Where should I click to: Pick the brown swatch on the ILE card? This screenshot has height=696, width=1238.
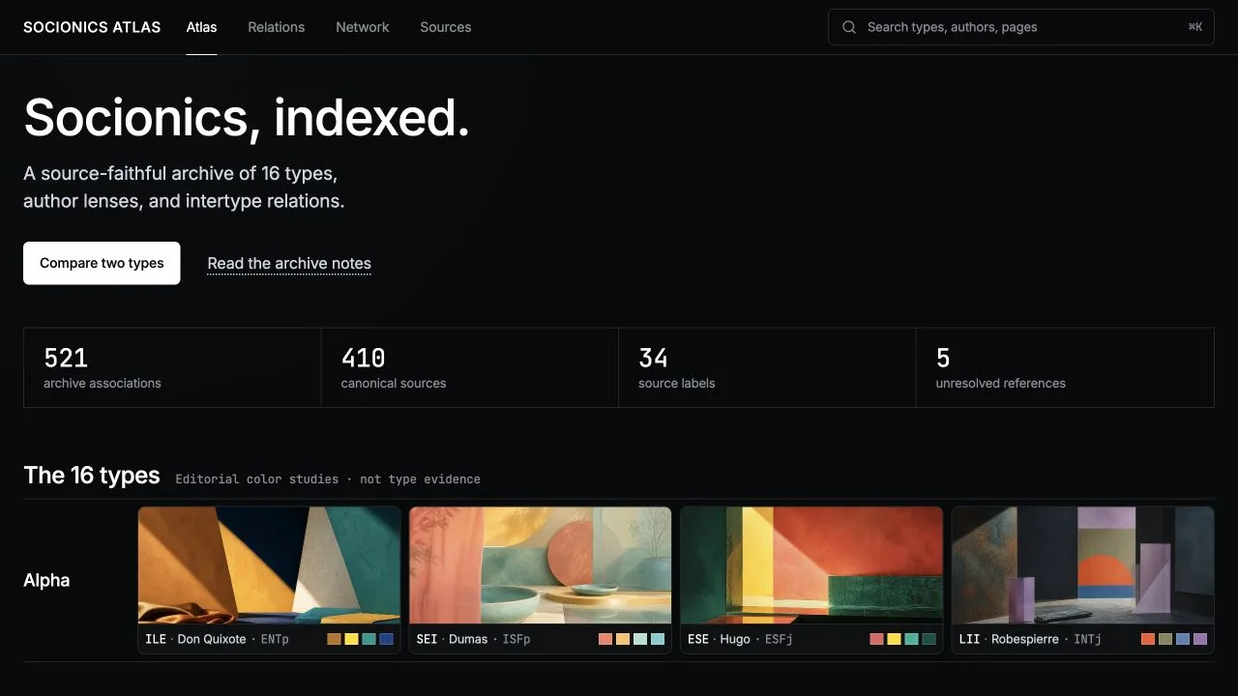tap(335, 639)
